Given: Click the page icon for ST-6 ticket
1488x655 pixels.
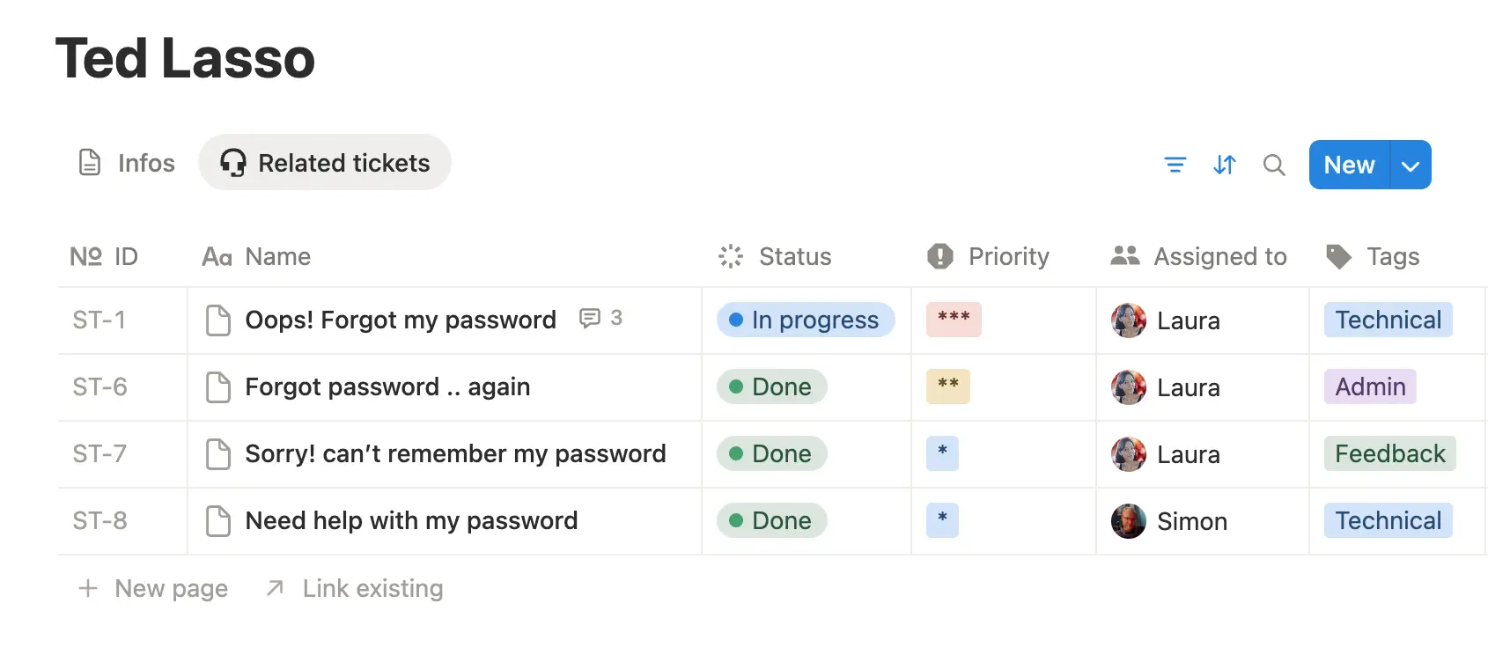Looking at the screenshot, I should pyautogui.click(x=217, y=387).
